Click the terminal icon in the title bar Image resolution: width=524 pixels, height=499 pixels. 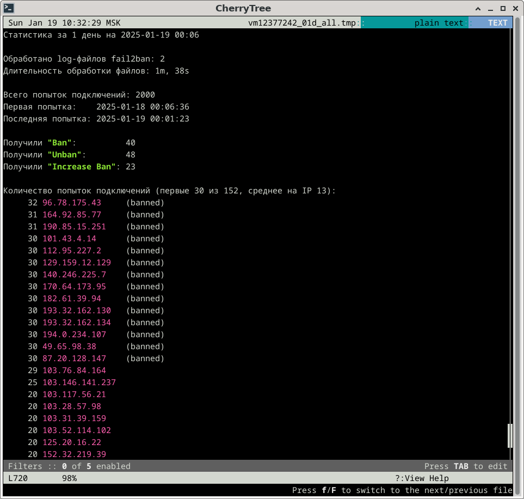point(9,8)
